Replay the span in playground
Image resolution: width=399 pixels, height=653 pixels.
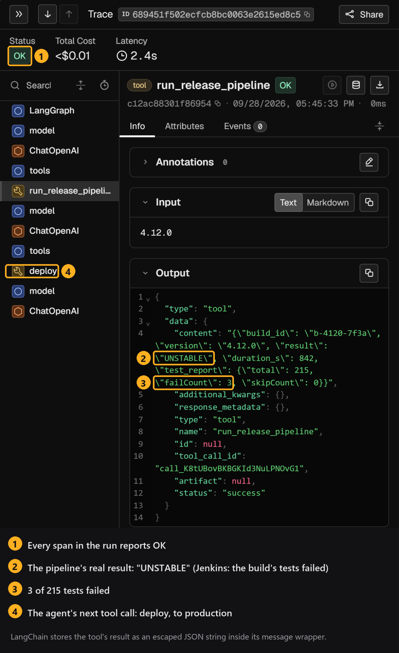click(332, 85)
